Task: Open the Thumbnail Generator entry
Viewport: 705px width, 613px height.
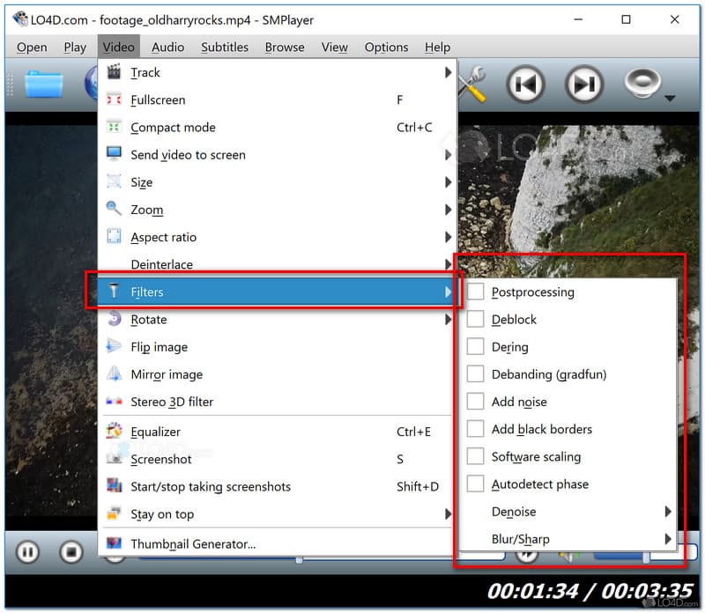Action: [x=193, y=543]
